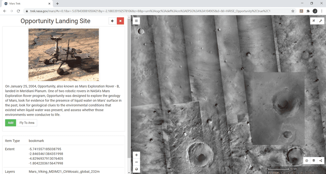Click the share icon on the map

coord(321,161)
